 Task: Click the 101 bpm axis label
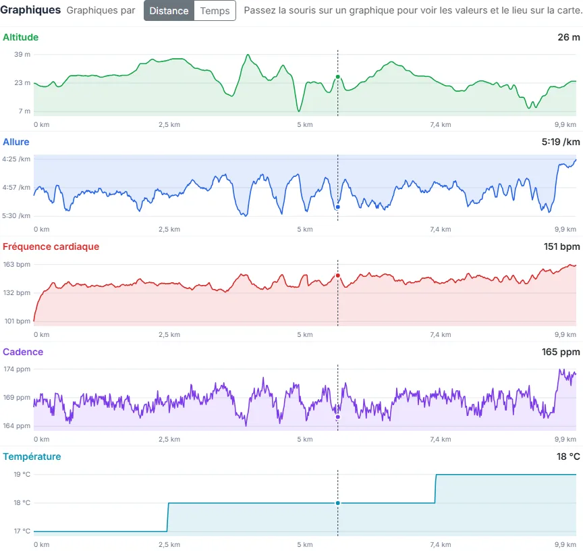click(17, 321)
